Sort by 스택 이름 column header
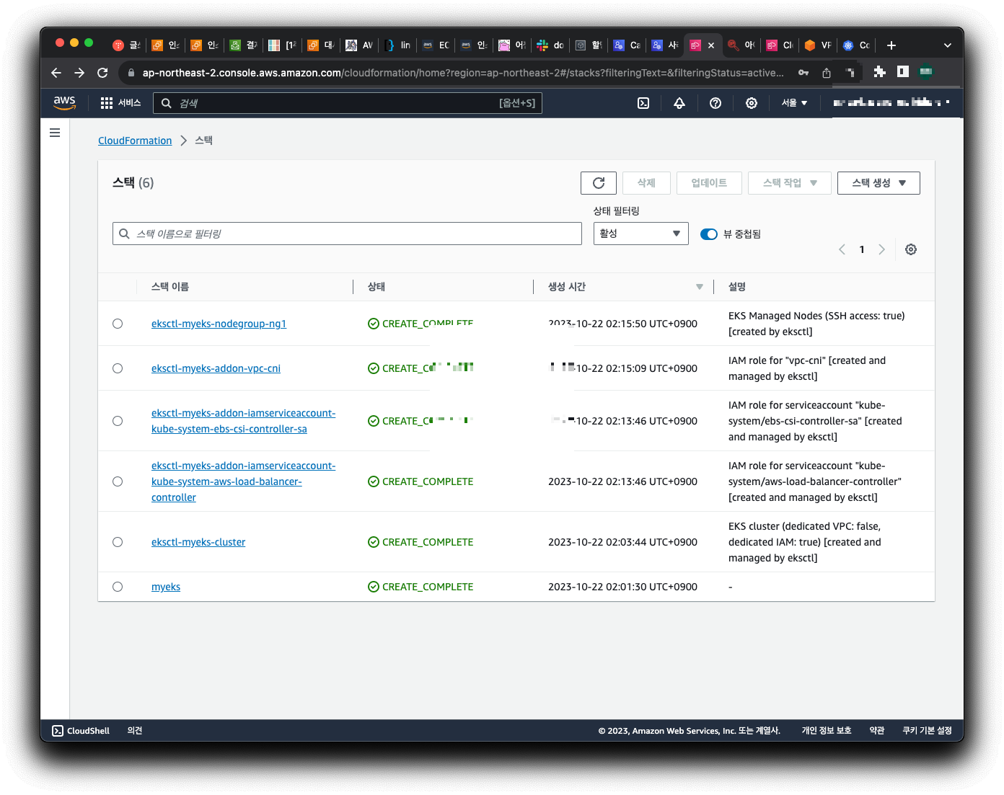The width and height of the screenshot is (1004, 795). (x=170, y=287)
